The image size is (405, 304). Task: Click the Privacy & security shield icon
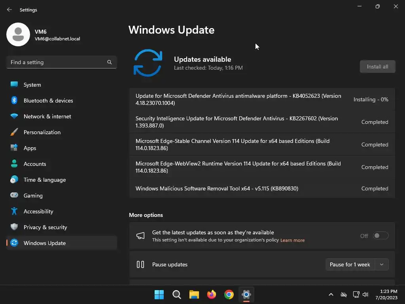point(14,227)
